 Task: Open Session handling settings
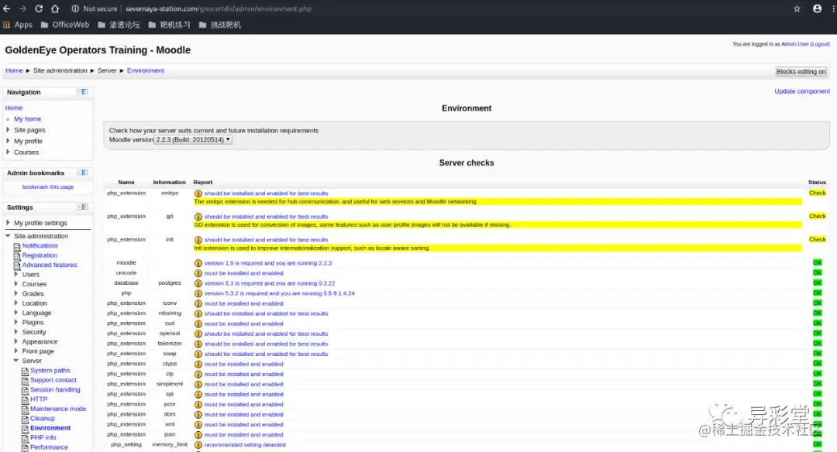[x=55, y=389]
